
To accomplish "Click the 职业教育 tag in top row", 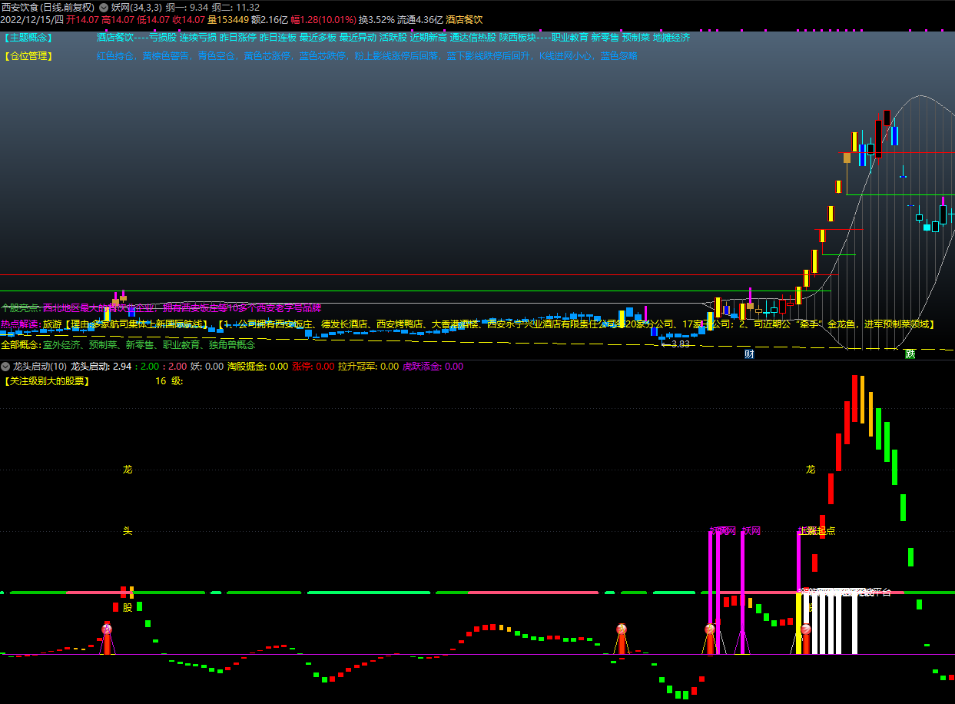I will pyautogui.click(x=570, y=37).
